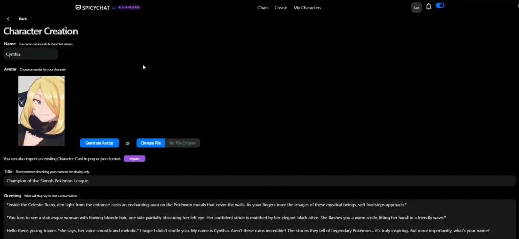This screenshot has width=519, height=239.
Task: Edit the Title field about Sinnoh Champion
Action: (x=258, y=181)
